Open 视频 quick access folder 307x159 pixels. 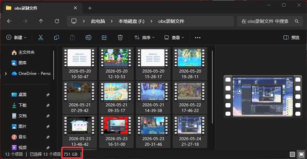[x=19, y=148]
